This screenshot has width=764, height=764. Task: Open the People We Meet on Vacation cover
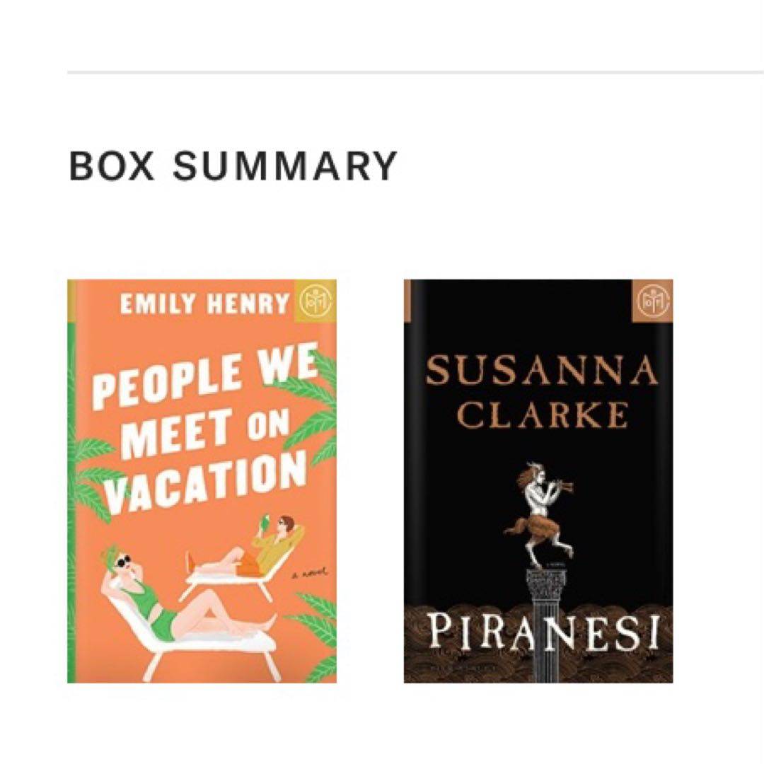click(x=202, y=481)
